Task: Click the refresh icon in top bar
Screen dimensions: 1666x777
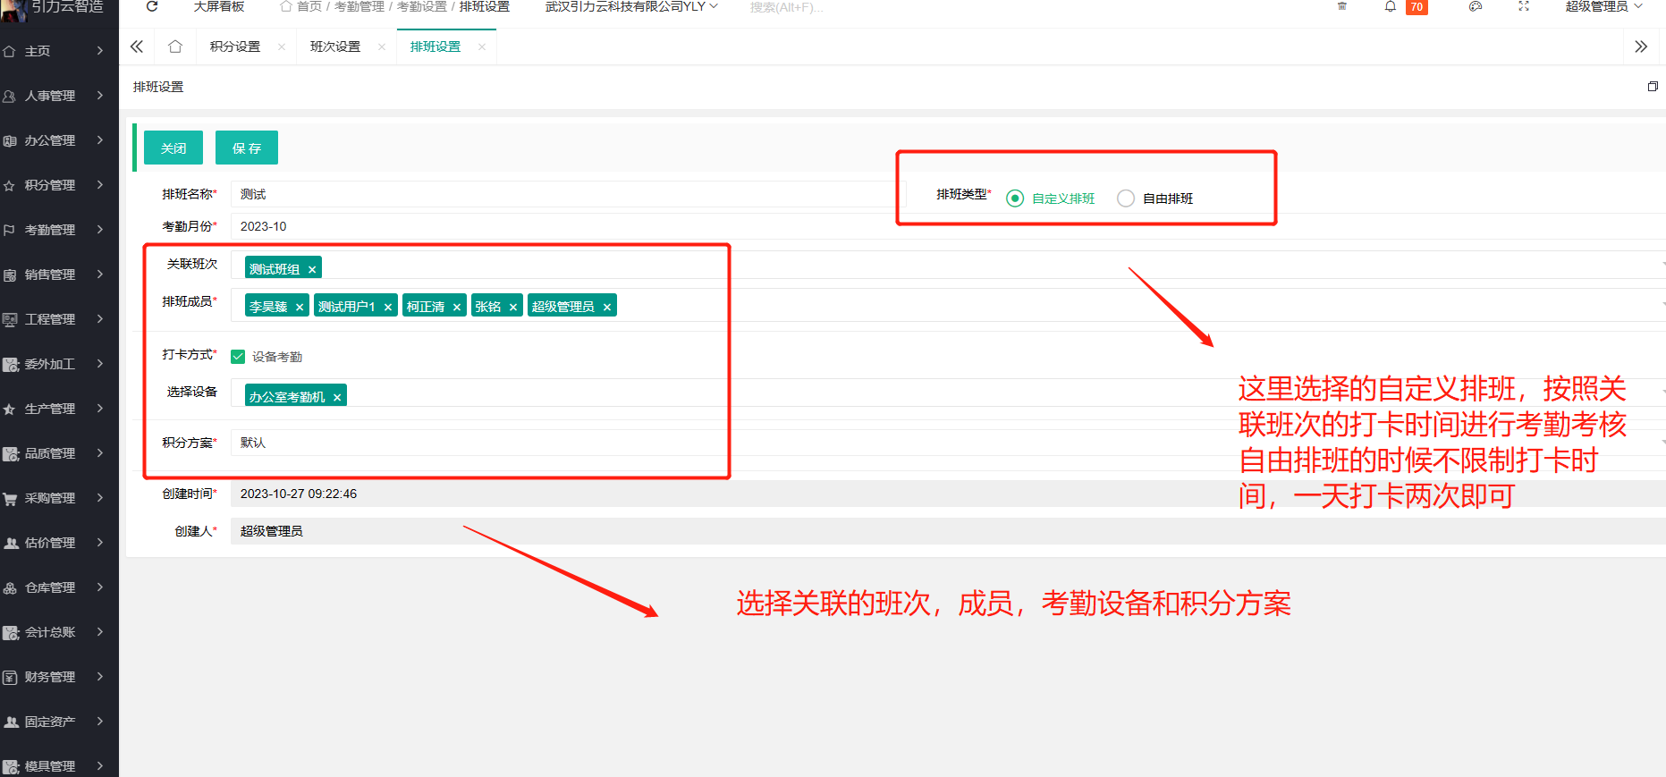Action: click(152, 6)
